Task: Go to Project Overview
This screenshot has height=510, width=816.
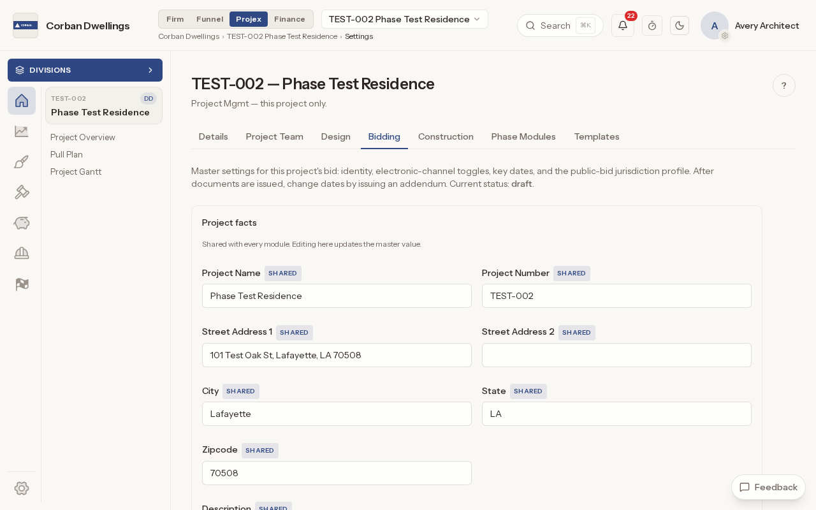Action: point(83,137)
